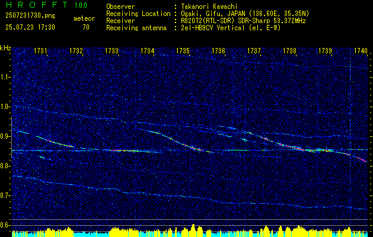Click the 1735 time marker
Screen dimensions: 373x237
pyautogui.click(x=183, y=50)
